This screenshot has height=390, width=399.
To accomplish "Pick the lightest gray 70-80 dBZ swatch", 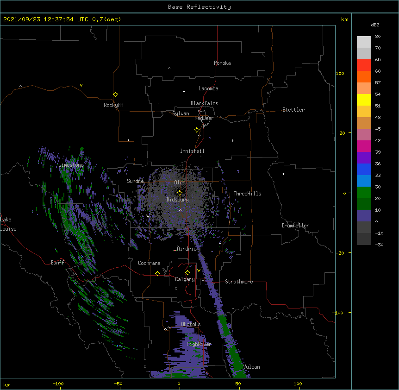I will tap(364, 42).
